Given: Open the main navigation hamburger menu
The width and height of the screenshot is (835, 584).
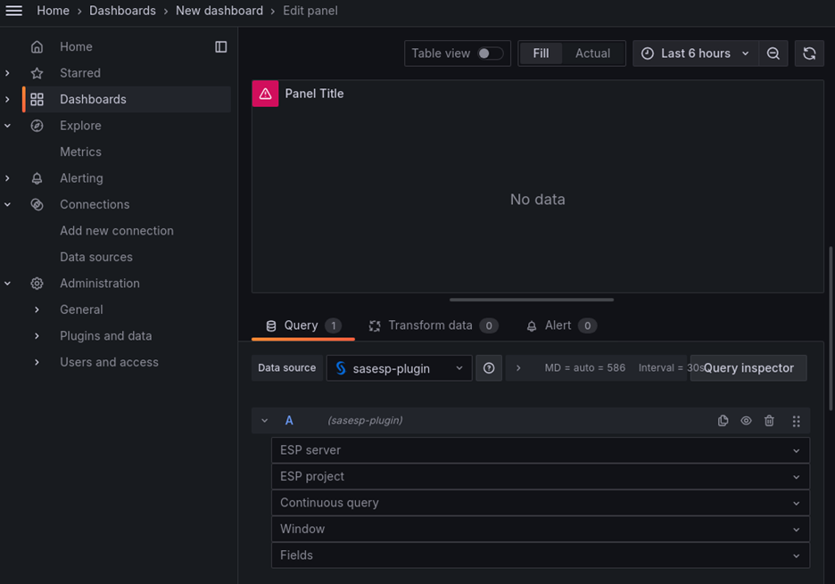Looking at the screenshot, I should coord(13,10).
